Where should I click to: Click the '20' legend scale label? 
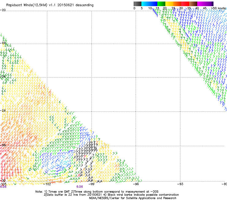(165, 8)
